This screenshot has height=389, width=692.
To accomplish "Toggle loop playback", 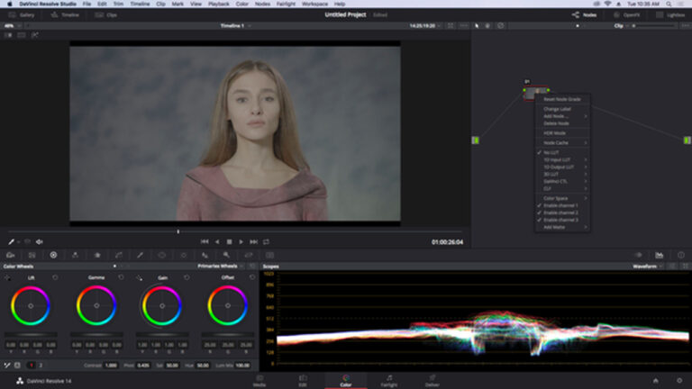I will 266,241.
